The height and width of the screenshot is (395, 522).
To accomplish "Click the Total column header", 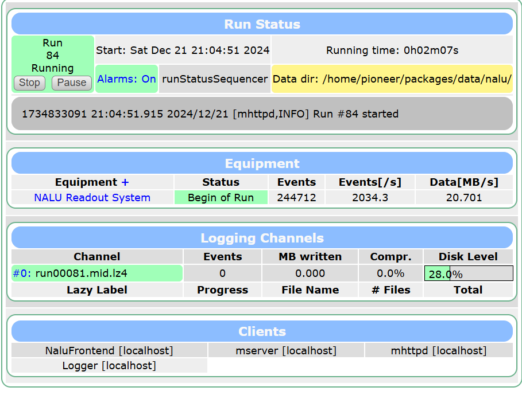I will click(x=468, y=290).
